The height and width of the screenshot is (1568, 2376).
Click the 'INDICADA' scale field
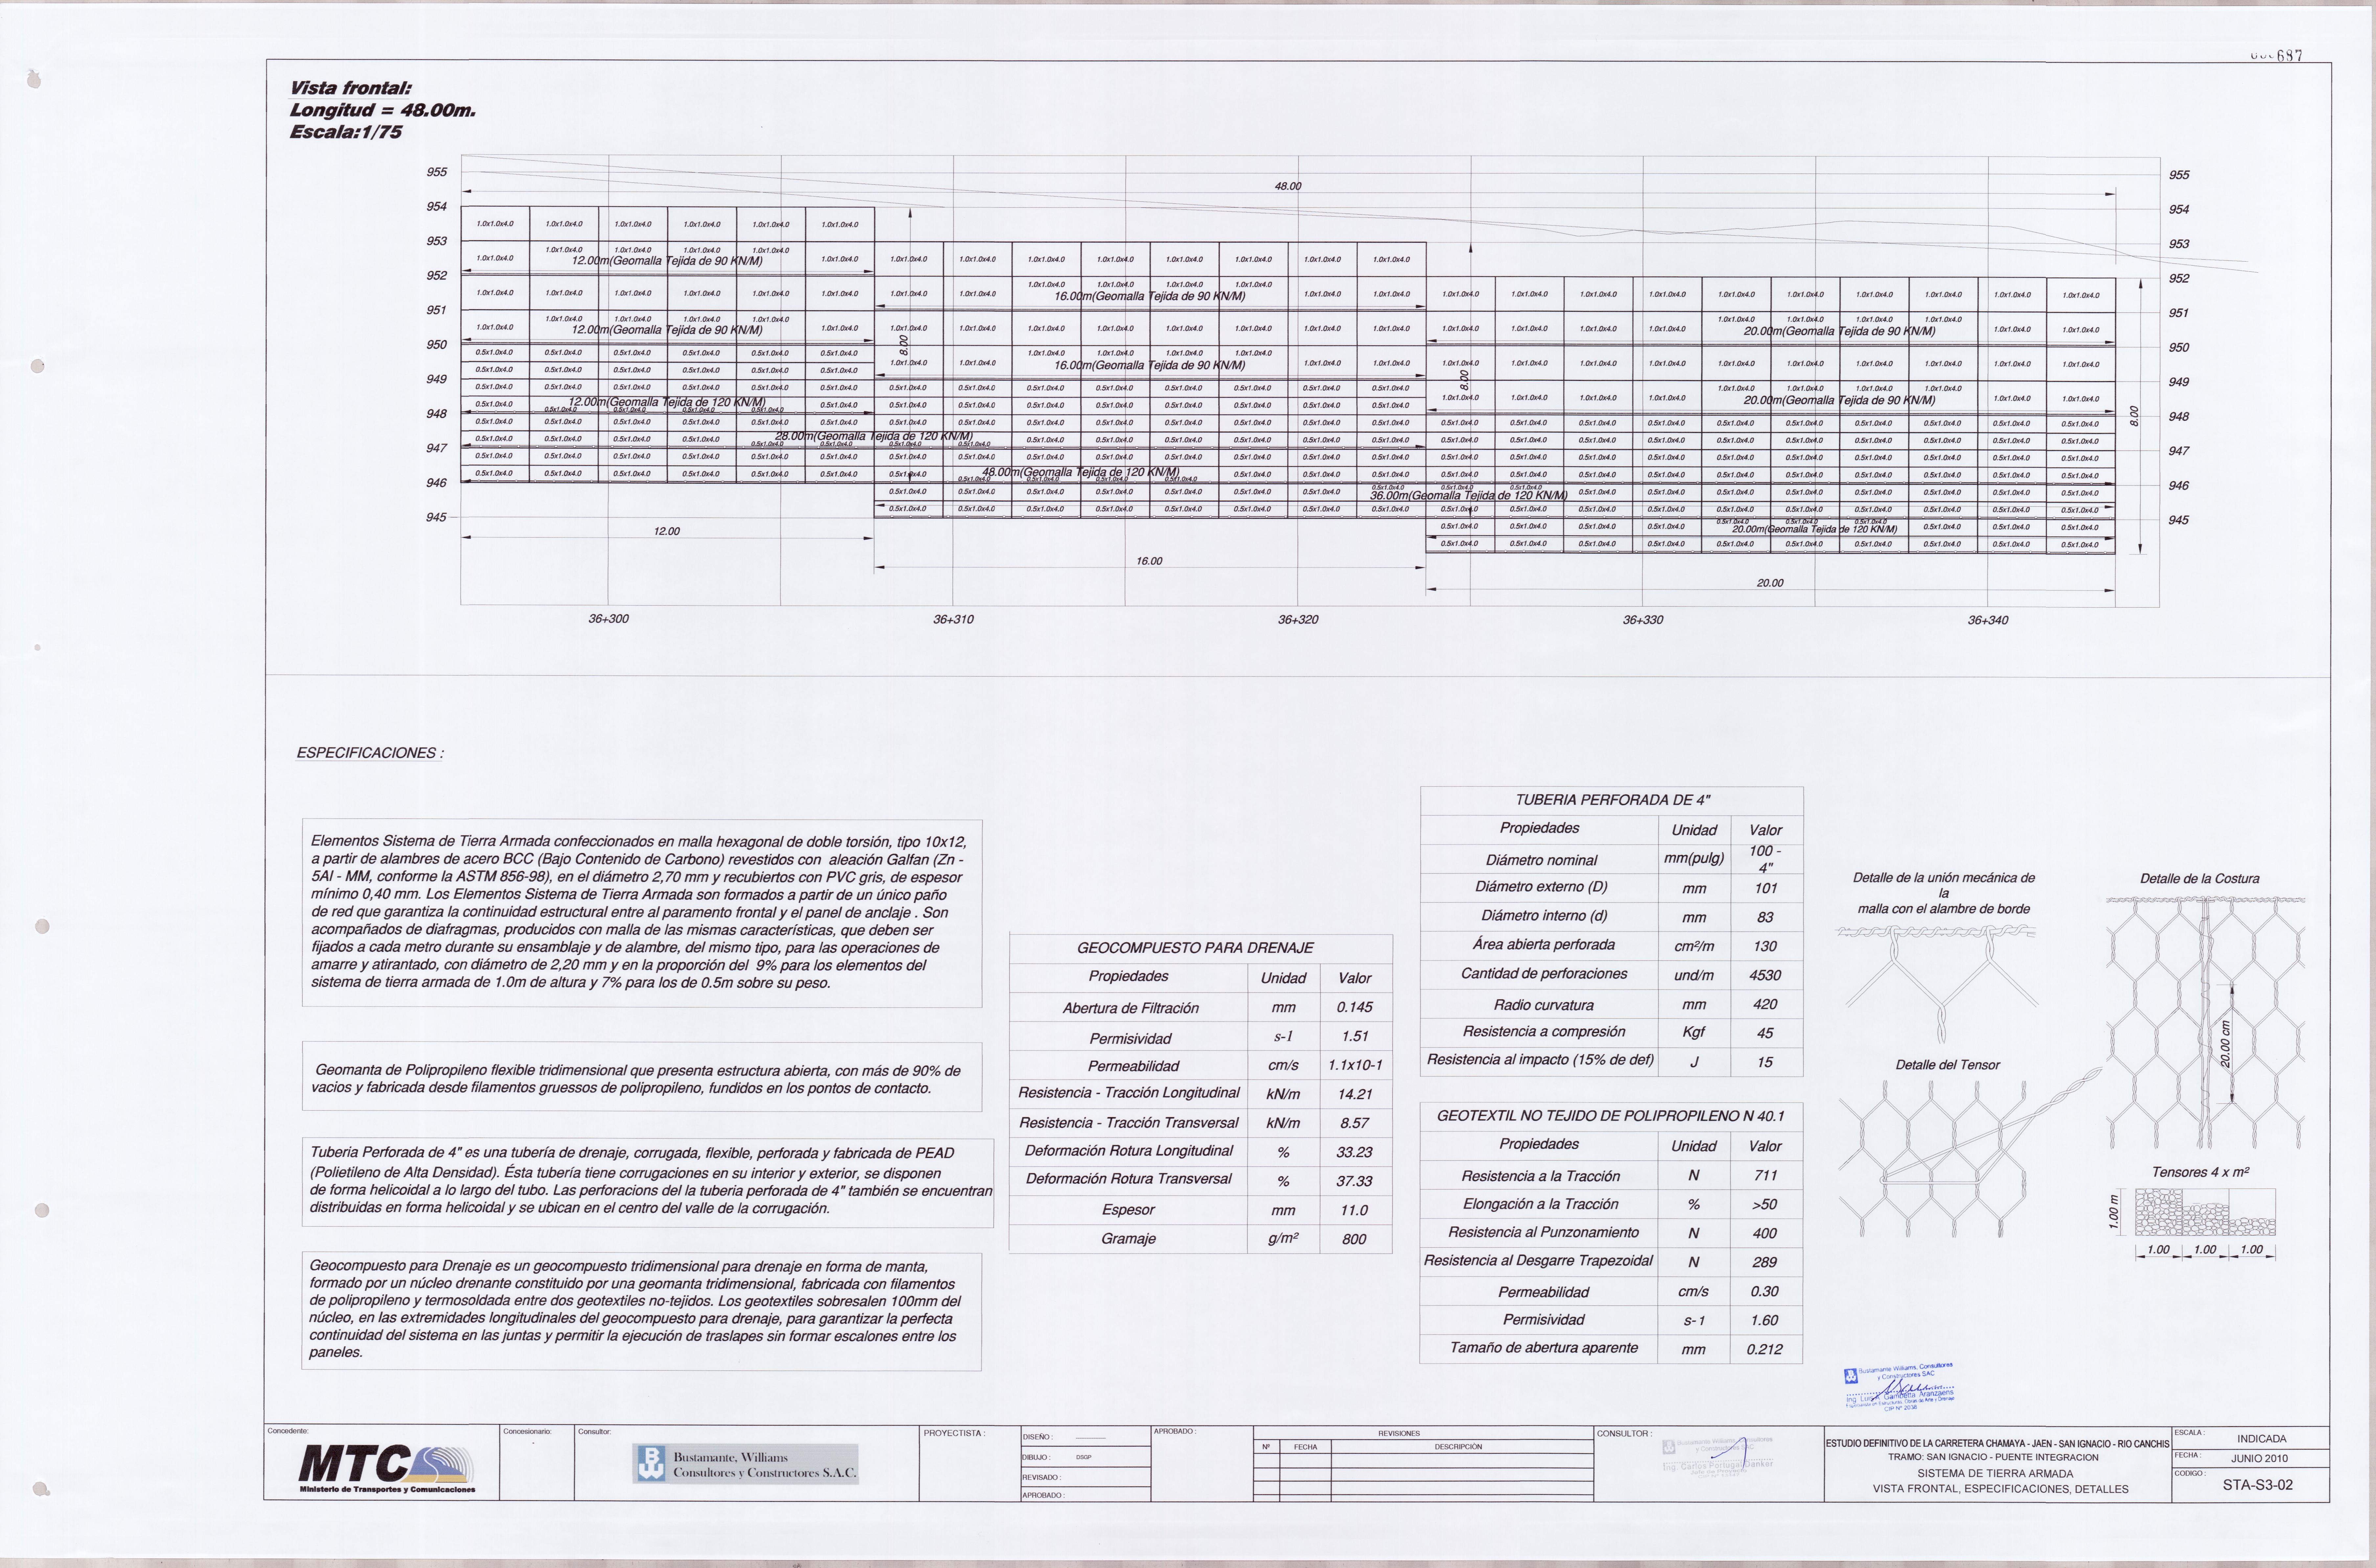click(x=2261, y=1439)
